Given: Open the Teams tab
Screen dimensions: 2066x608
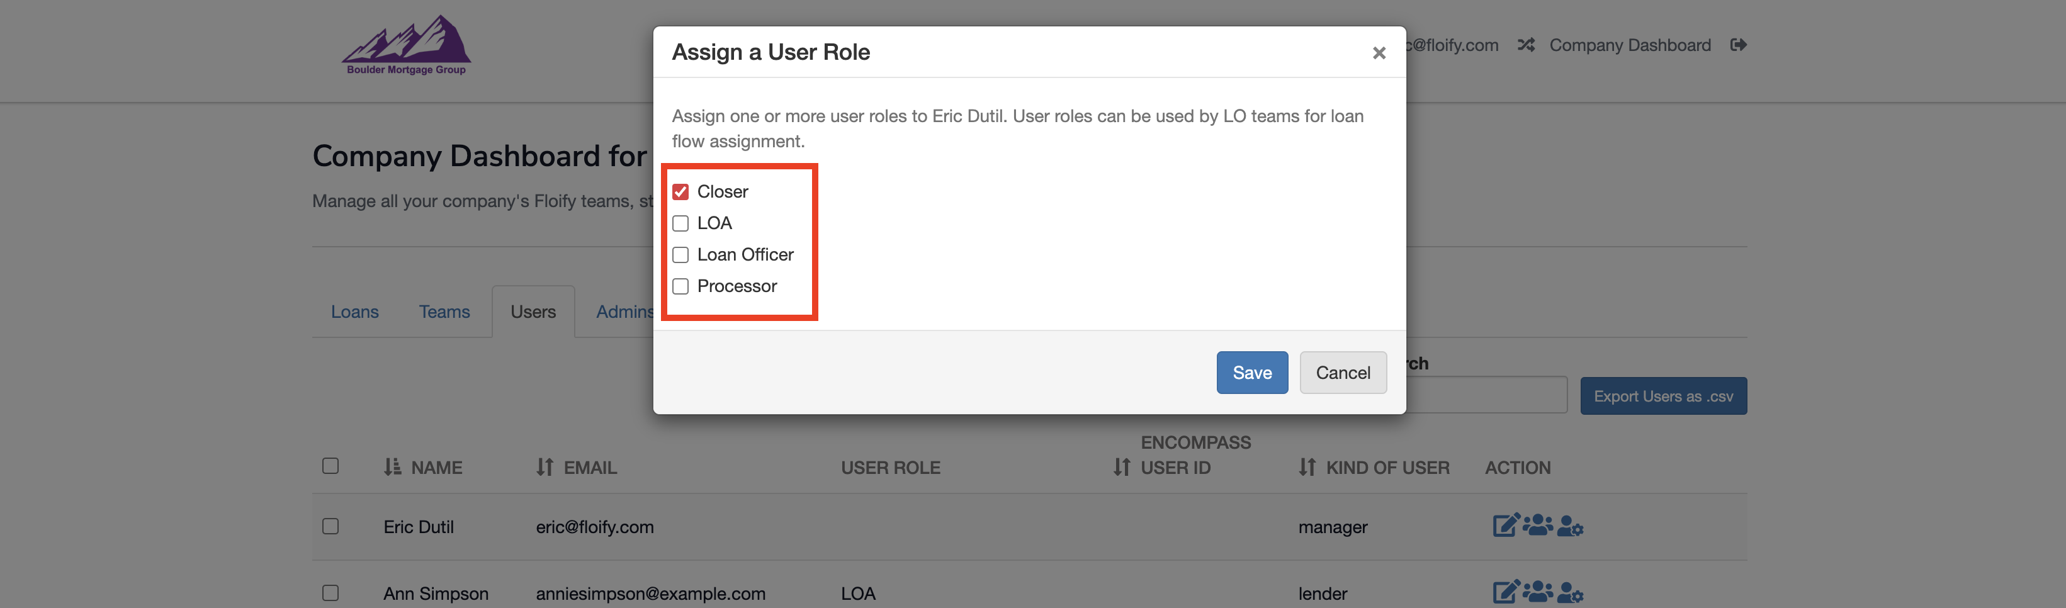Looking at the screenshot, I should [x=444, y=312].
